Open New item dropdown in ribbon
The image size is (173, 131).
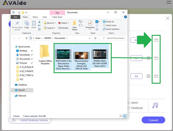click(x=81, y=21)
